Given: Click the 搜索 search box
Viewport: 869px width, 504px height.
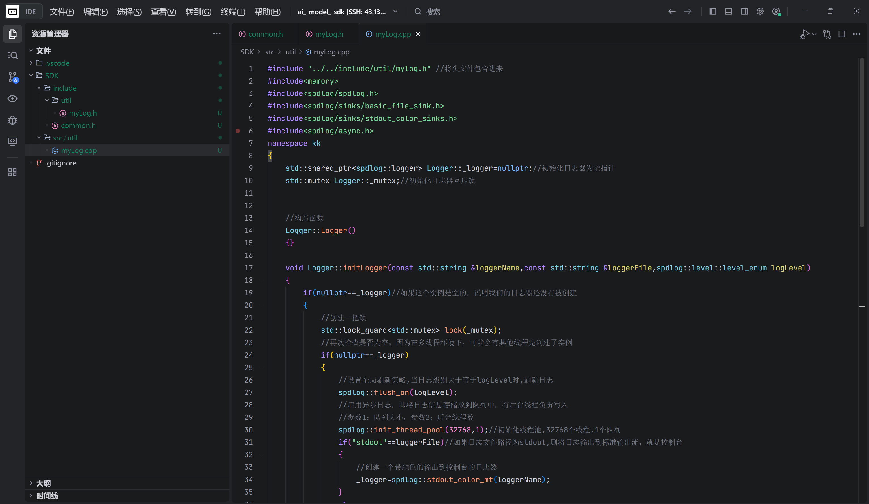Looking at the screenshot, I should (433, 12).
